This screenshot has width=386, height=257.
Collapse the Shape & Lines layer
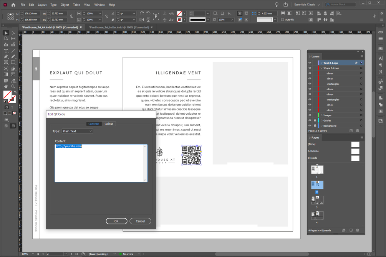(x=322, y=68)
